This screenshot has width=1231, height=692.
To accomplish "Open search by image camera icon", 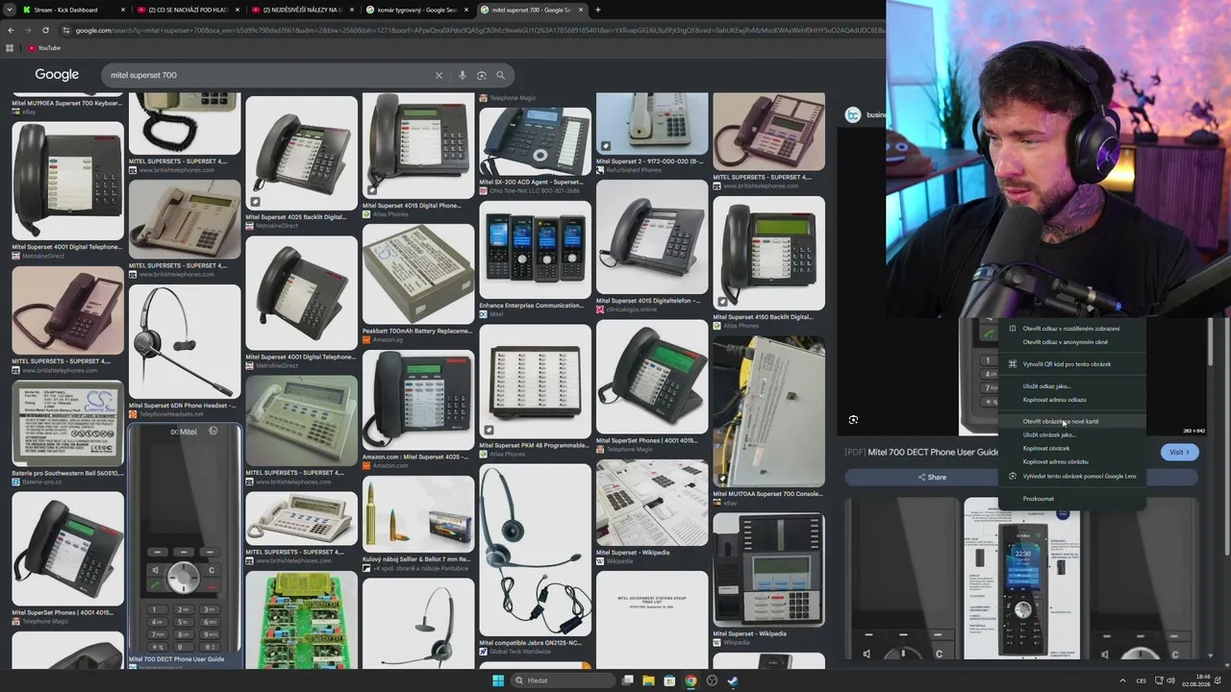I will tap(482, 75).
